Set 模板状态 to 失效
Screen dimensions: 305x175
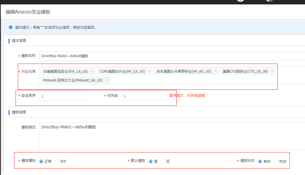coord(276,162)
